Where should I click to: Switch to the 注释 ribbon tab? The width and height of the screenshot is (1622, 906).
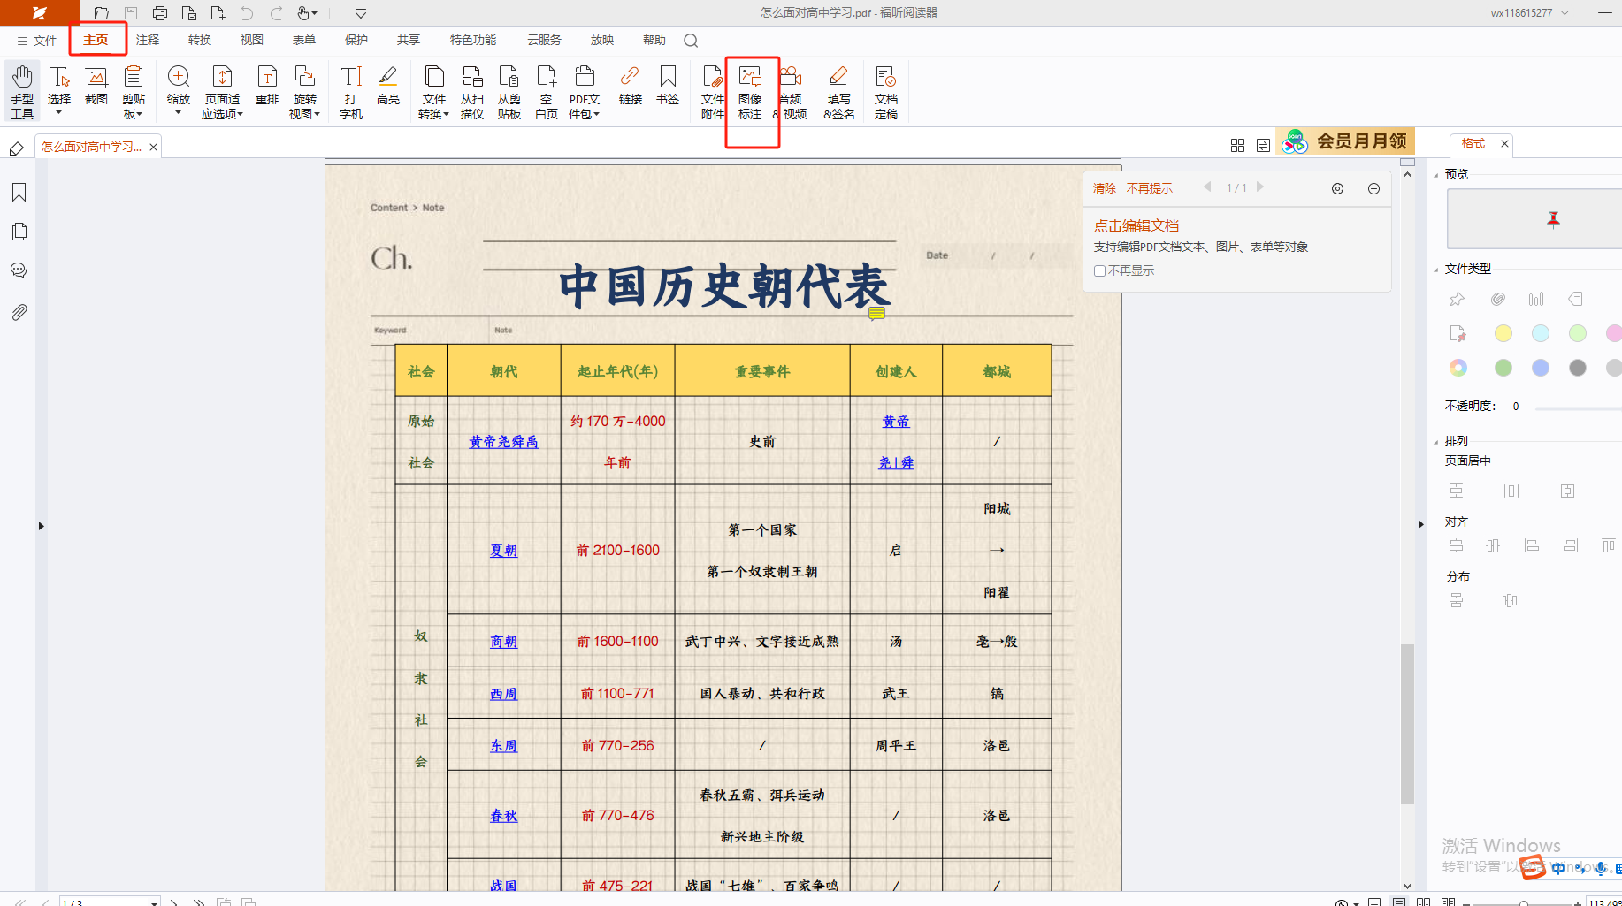[148, 40]
